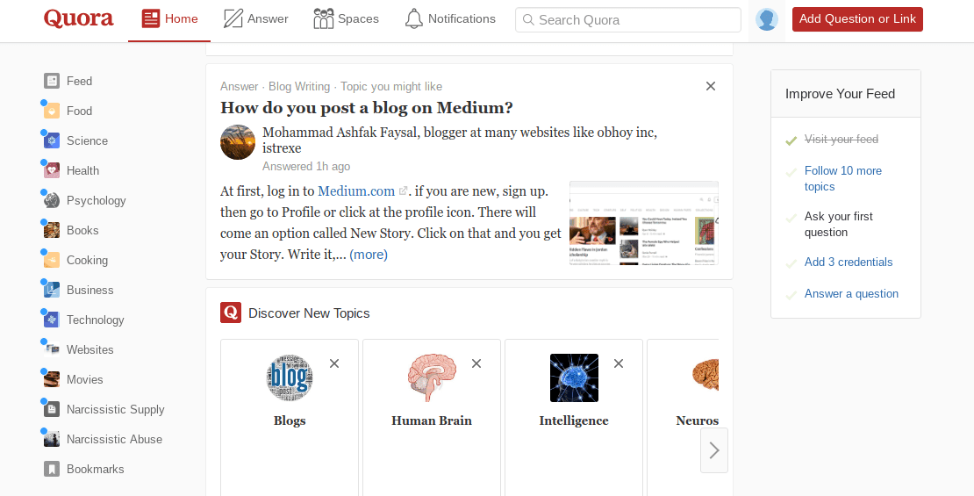Click the Feed sidebar icon
974x496 pixels.
point(52,81)
